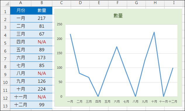This screenshot has height=111, width=185.
Task: Click cell containing 一月 in table
Action: [21, 18]
